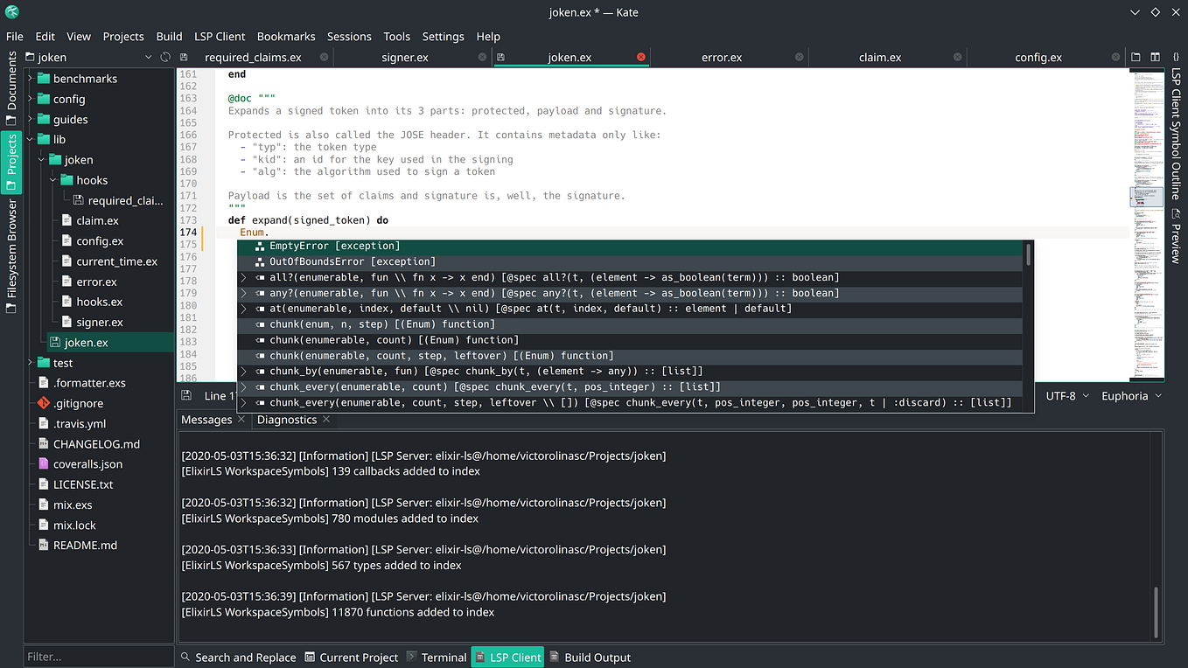1188x668 pixels.
Task: Switch to the error.ex editor tab
Action: (x=722, y=57)
